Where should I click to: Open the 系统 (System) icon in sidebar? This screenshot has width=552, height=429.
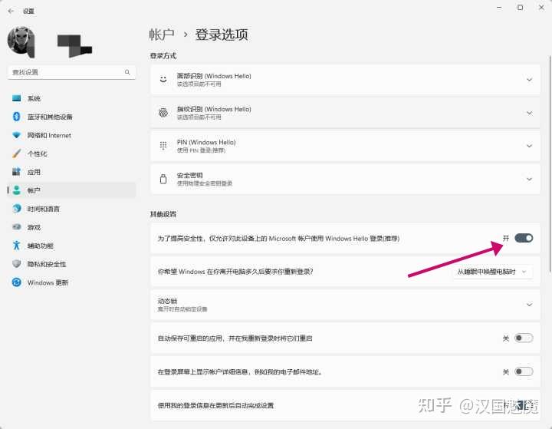click(17, 98)
